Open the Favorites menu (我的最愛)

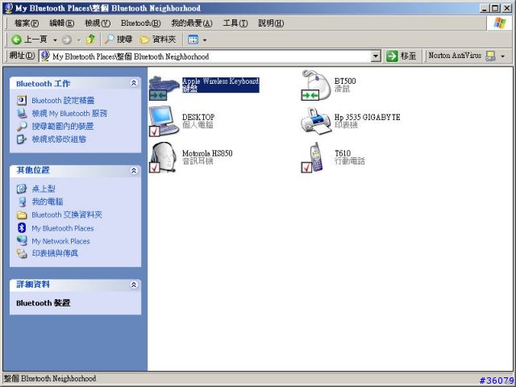point(192,23)
